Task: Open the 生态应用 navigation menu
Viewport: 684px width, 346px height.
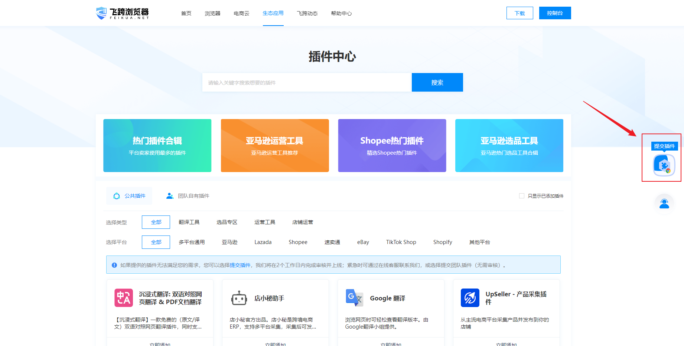Action: tap(273, 13)
